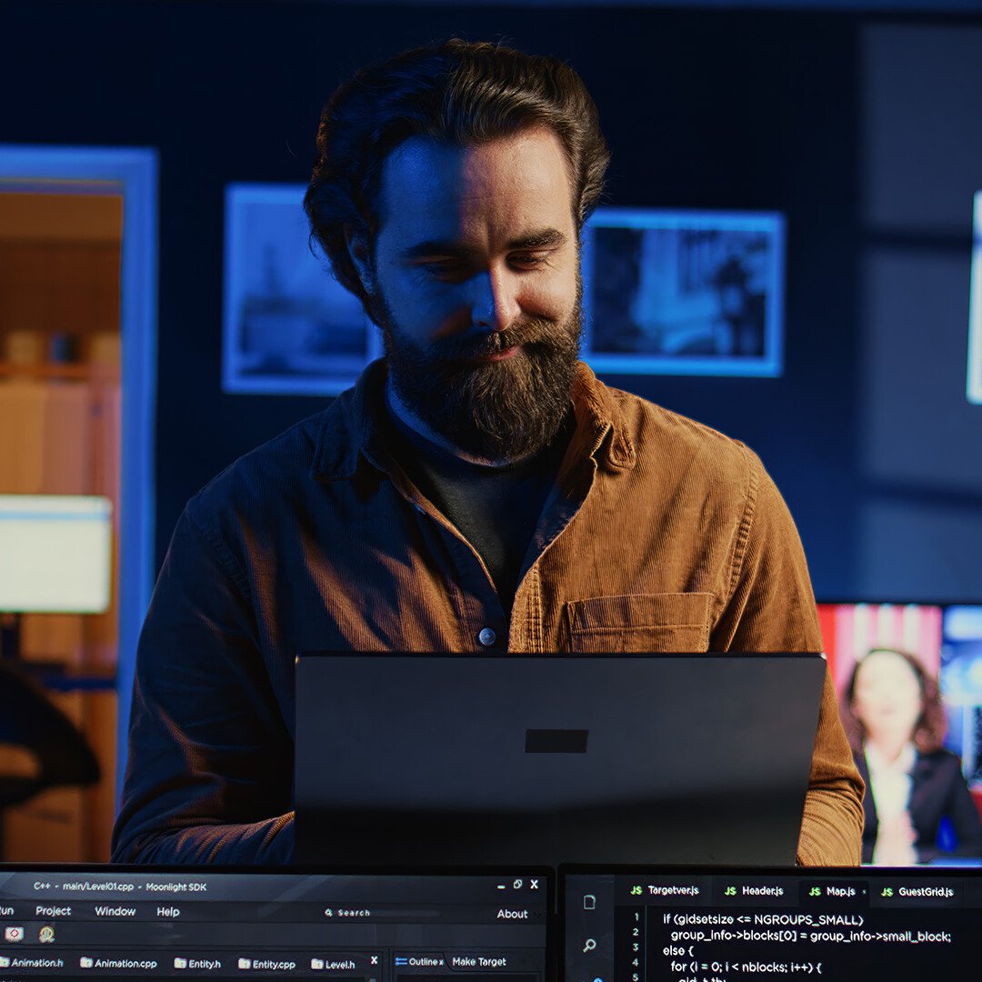The image size is (982, 982).
Task: Close the Outline panel tab
Action: tap(441, 962)
